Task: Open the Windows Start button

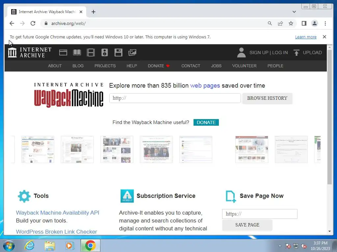Action: coord(9,245)
